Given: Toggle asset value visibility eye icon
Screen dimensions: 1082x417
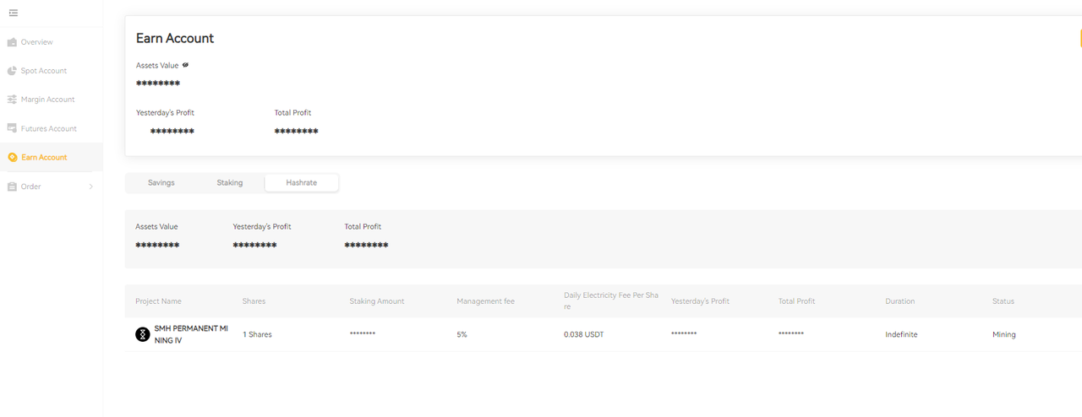Looking at the screenshot, I should 185,65.
